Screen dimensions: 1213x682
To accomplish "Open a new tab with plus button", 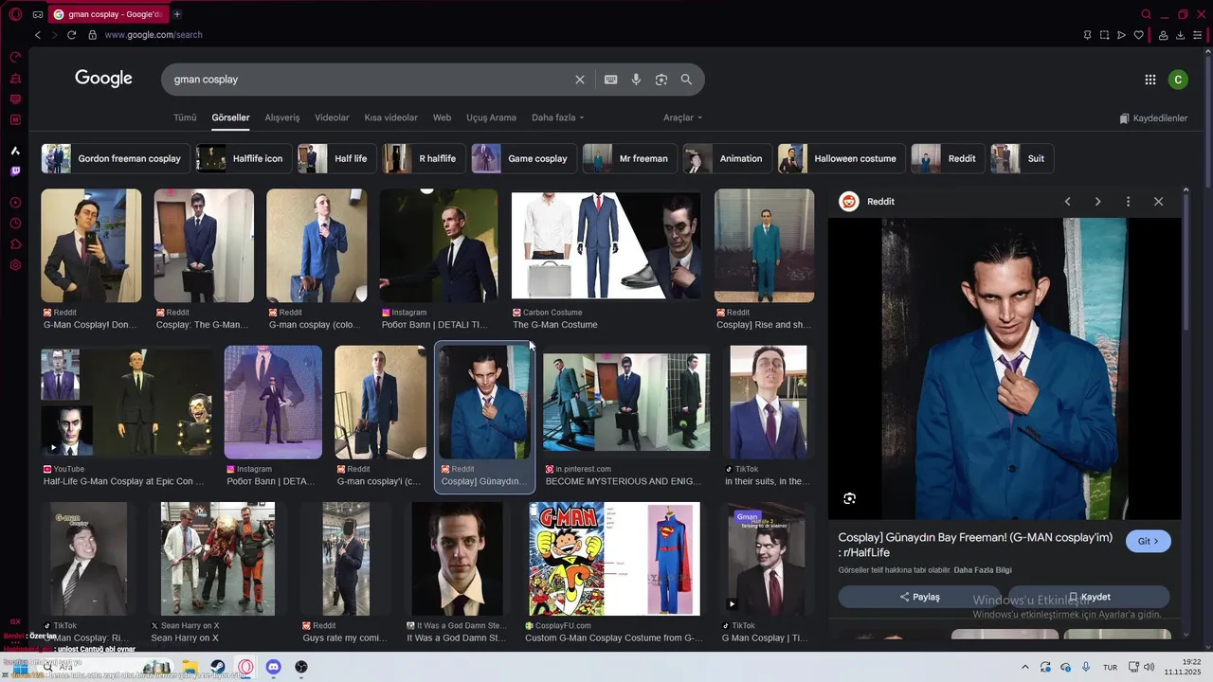I will click(x=177, y=14).
